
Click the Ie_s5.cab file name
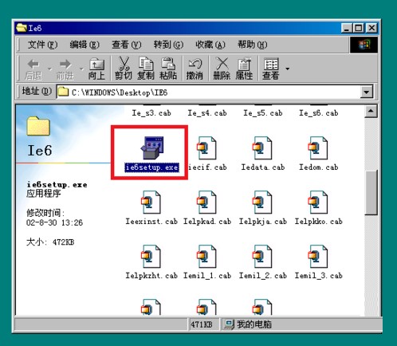coord(263,113)
